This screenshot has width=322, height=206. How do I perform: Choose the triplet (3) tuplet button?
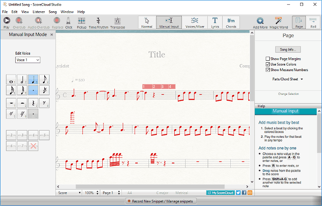(x=22, y=135)
